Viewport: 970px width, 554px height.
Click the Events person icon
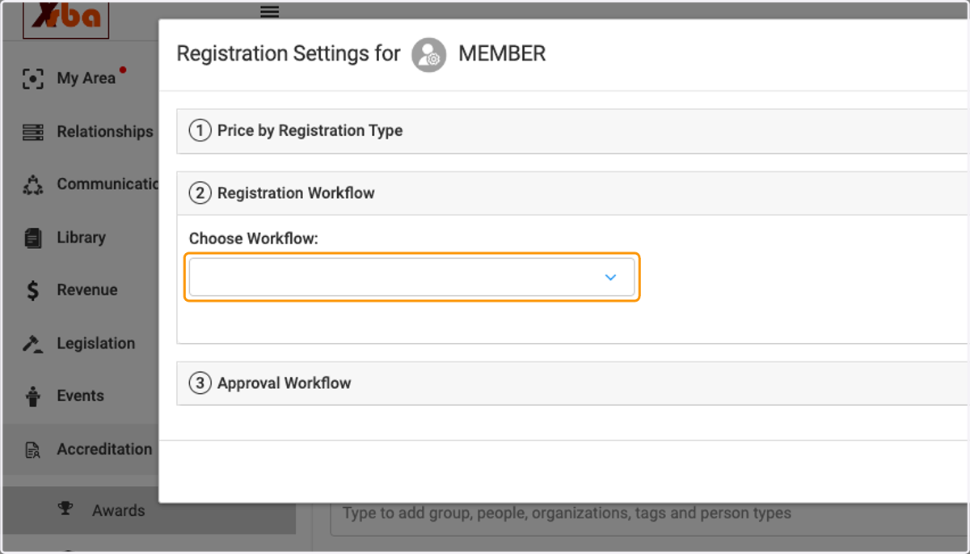click(32, 396)
